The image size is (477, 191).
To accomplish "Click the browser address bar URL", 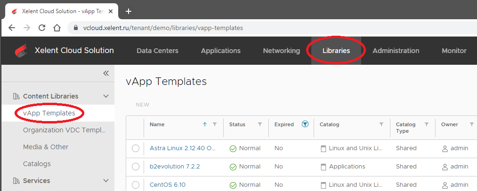I will (x=163, y=28).
